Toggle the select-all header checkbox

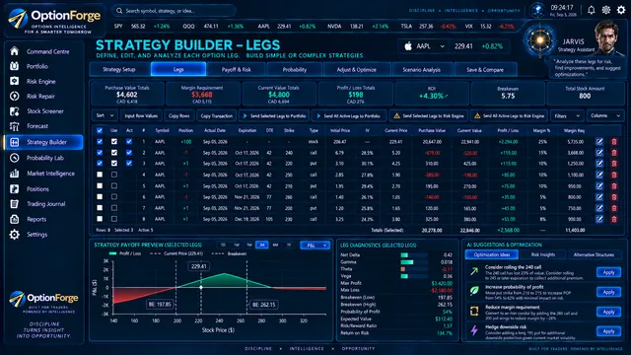pyautogui.click(x=100, y=130)
